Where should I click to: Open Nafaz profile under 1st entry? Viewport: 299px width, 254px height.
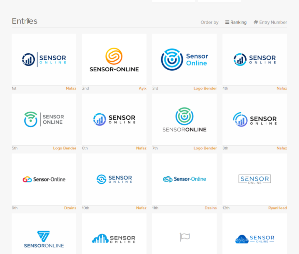point(71,88)
